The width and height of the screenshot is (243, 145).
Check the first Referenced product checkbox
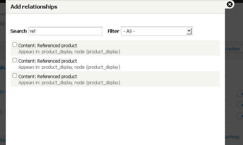tap(15, 45)
